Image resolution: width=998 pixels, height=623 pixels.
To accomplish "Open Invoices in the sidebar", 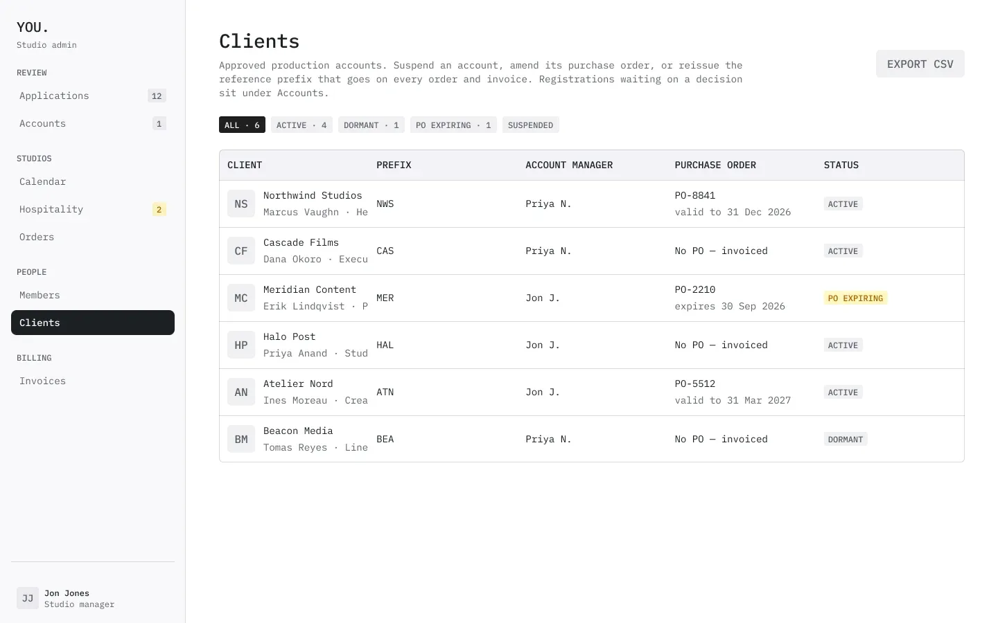I will pos(93,381).
